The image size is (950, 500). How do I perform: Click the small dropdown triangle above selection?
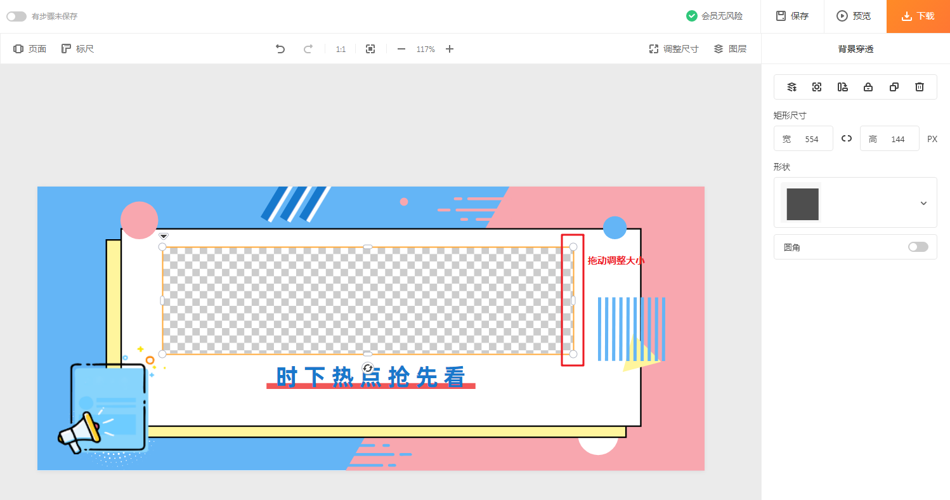coord(164,236)
